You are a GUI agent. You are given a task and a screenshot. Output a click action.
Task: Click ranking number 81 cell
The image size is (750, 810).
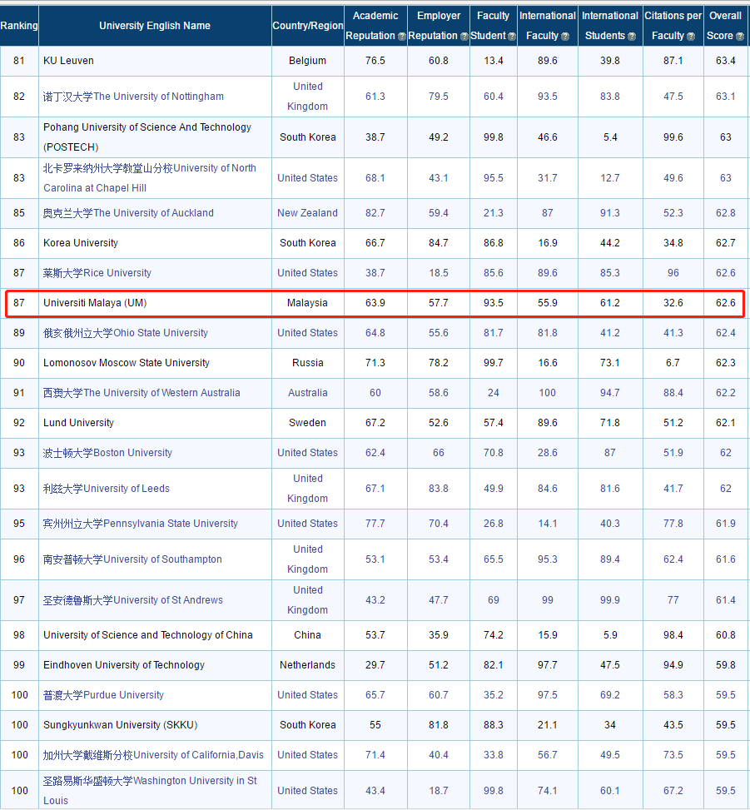pos(19,61)
